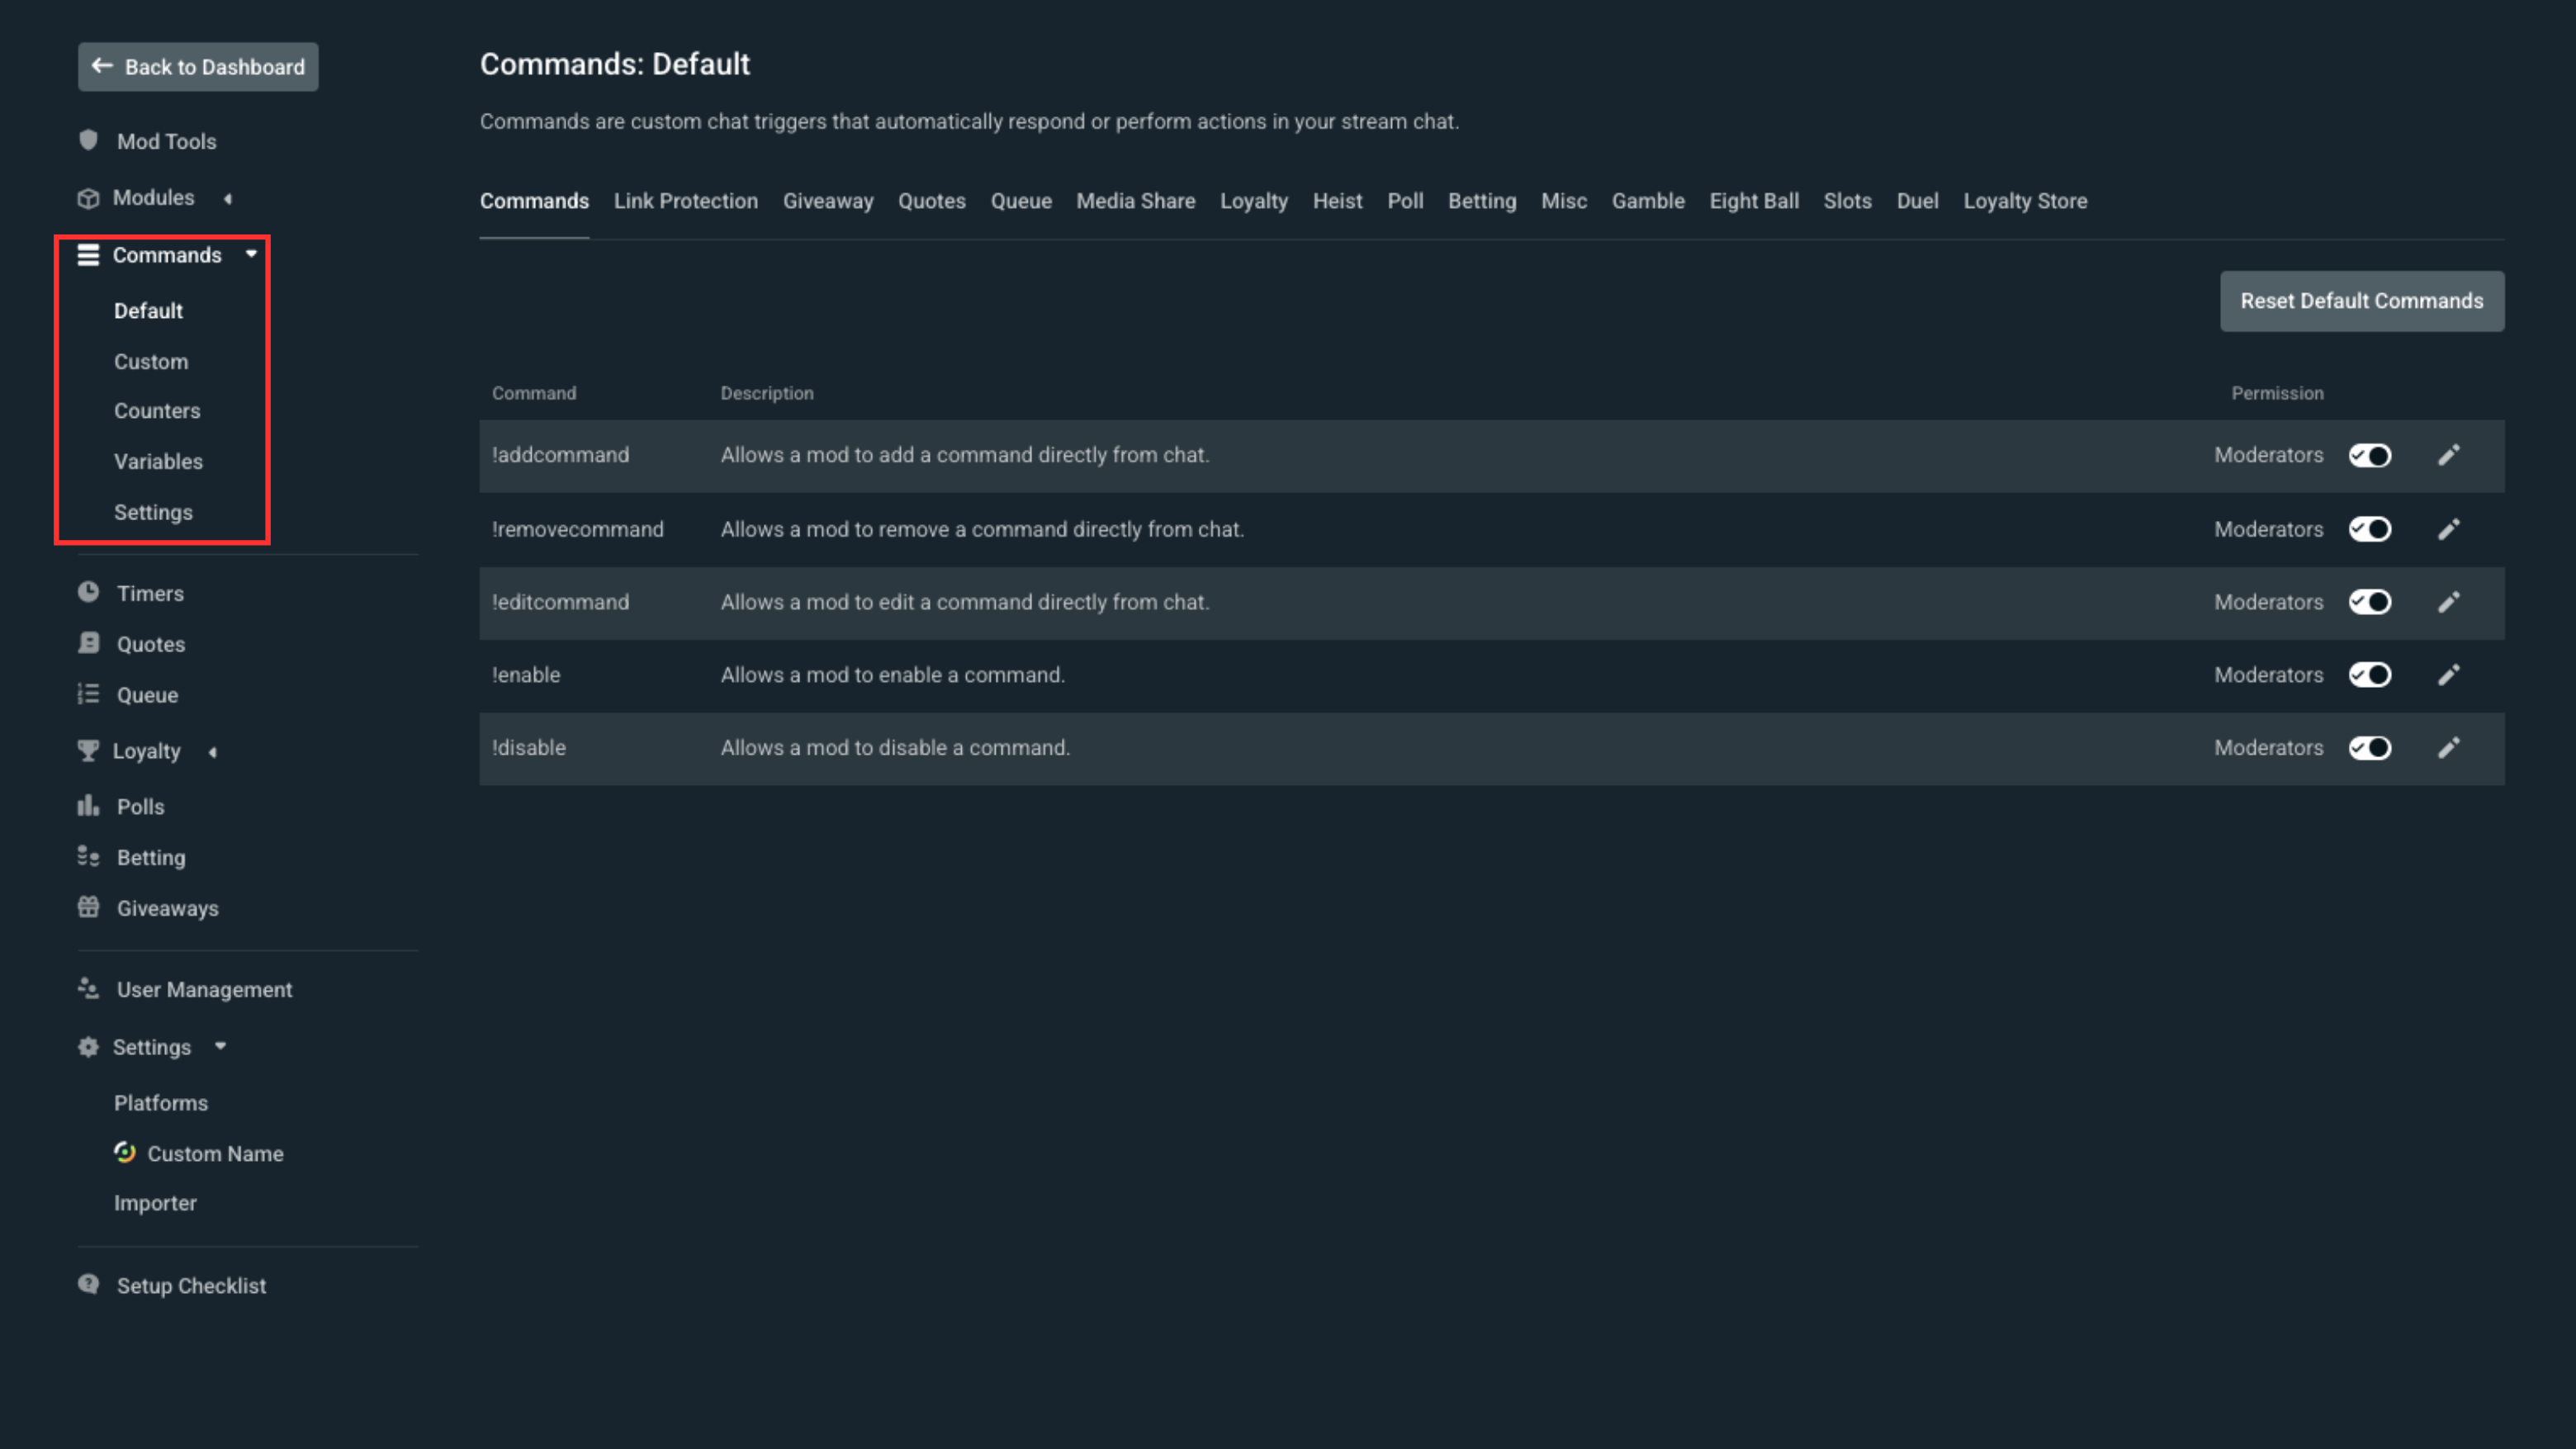This screenshot has height=1449, width=2576.
Task: Switch to the Link Protection tab
Action: [686, 201]
